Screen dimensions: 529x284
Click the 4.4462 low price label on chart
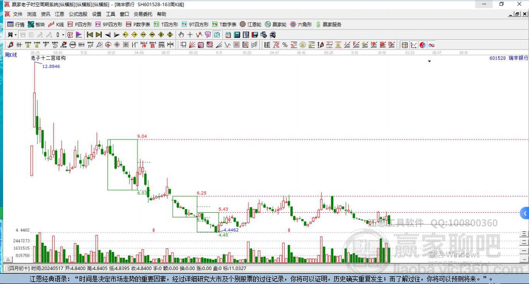(x=231, y=230)
